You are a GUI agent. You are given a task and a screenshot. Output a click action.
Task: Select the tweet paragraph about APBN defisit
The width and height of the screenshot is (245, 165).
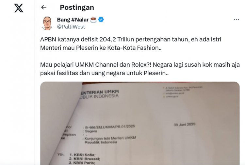[131, 44]
